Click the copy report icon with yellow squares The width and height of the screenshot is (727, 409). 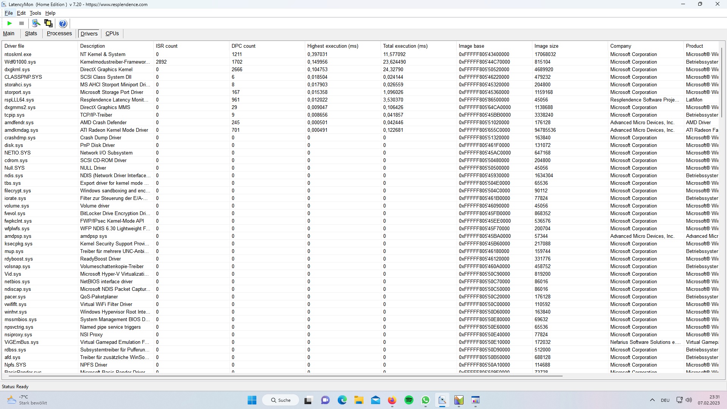click(48, 23)
